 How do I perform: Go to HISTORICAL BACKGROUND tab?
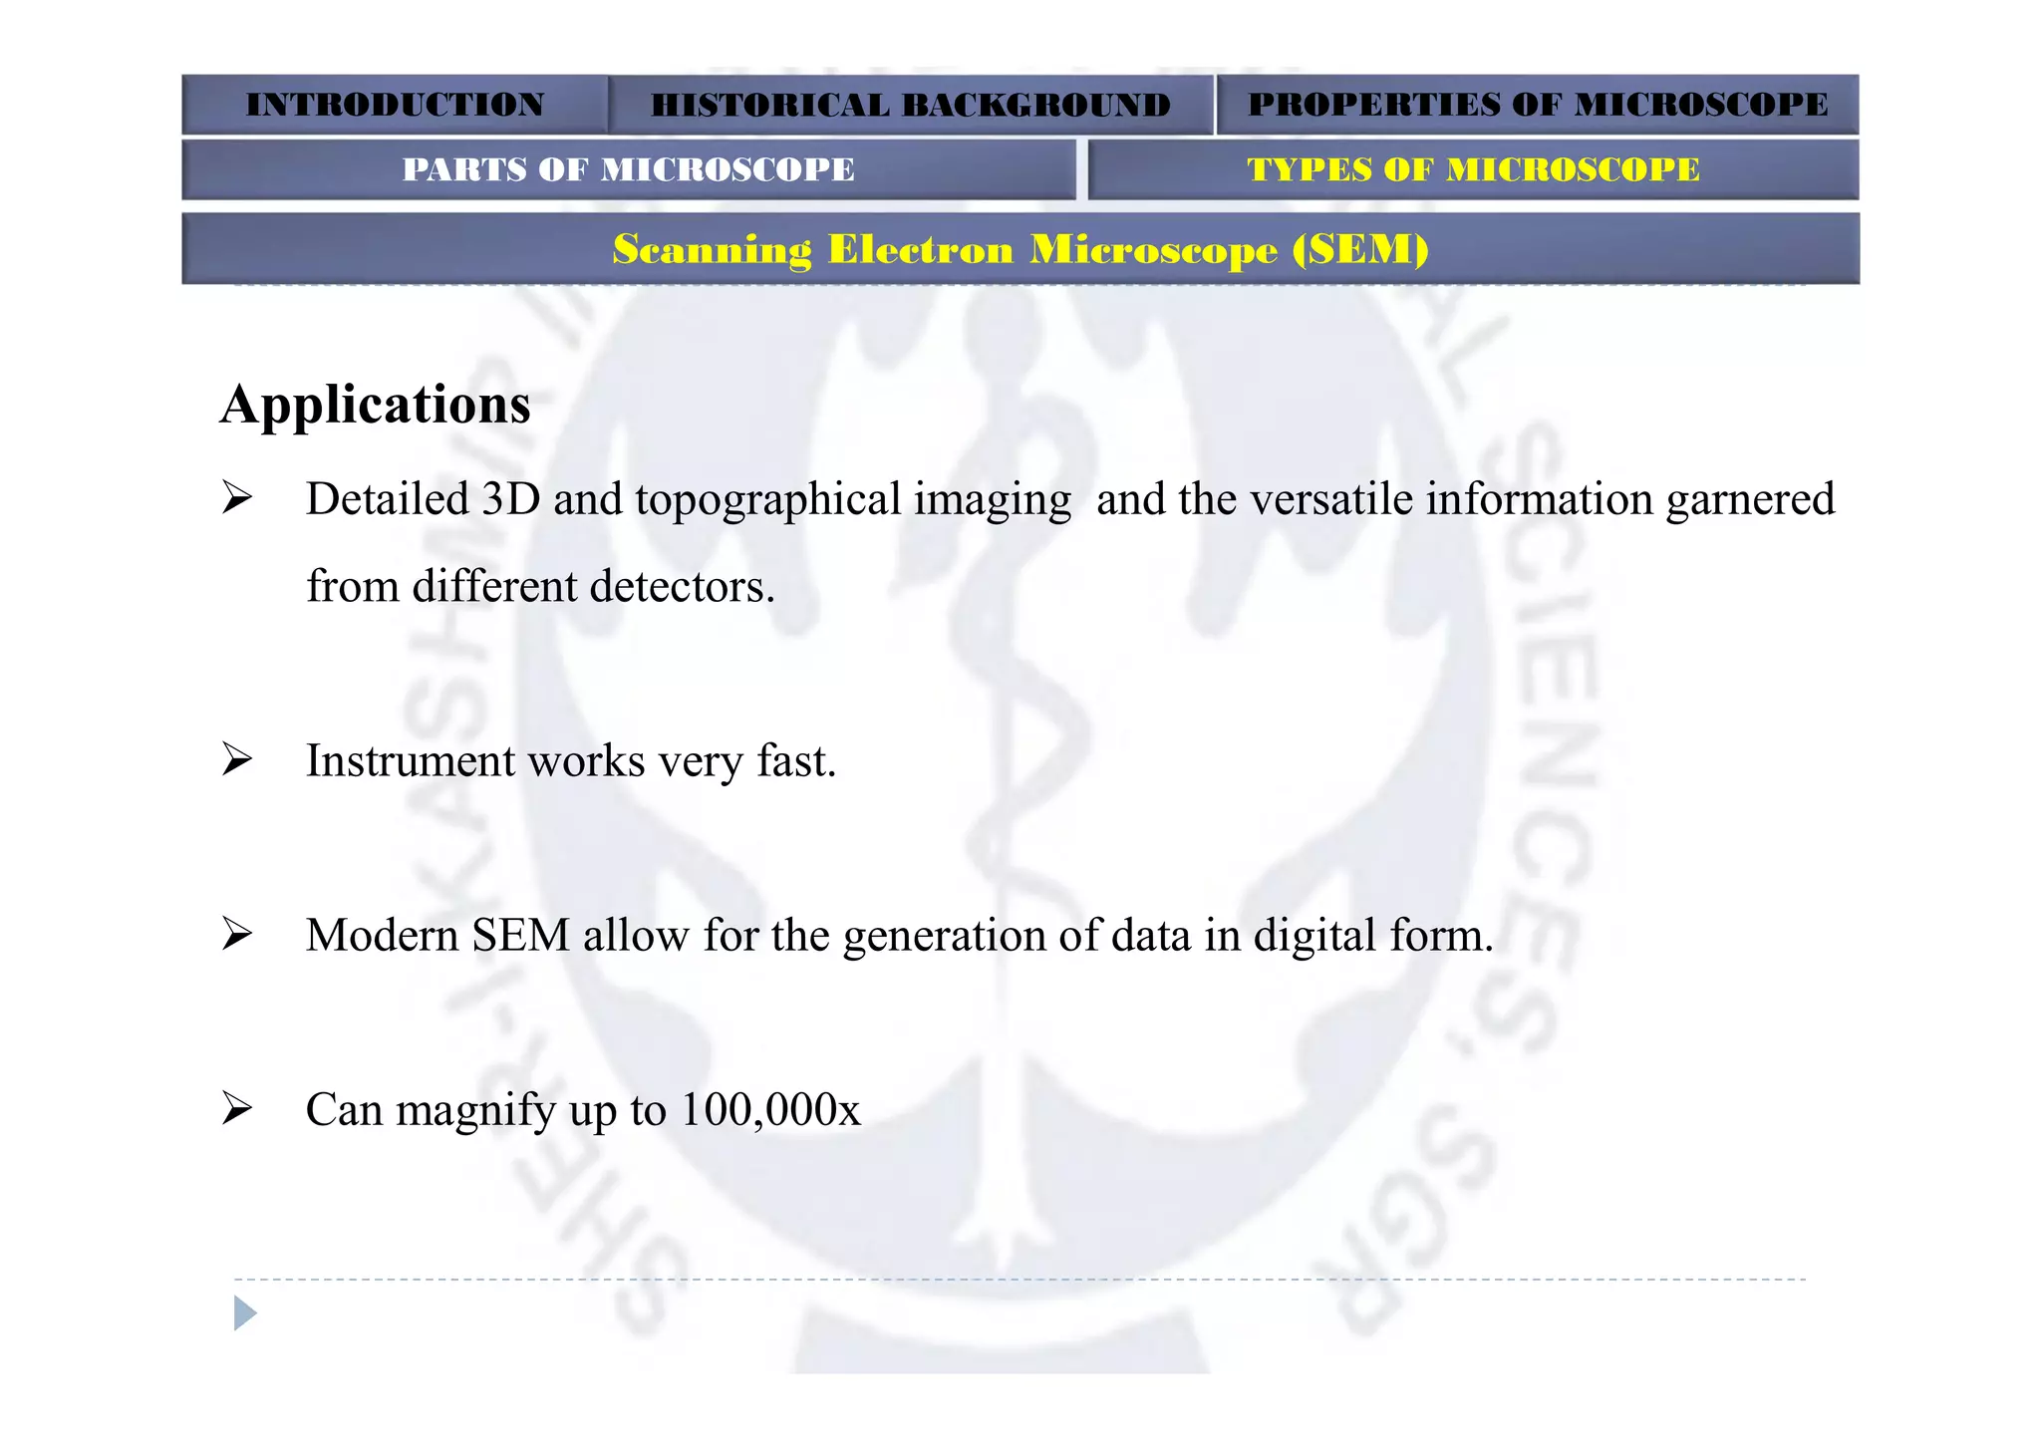911,105
